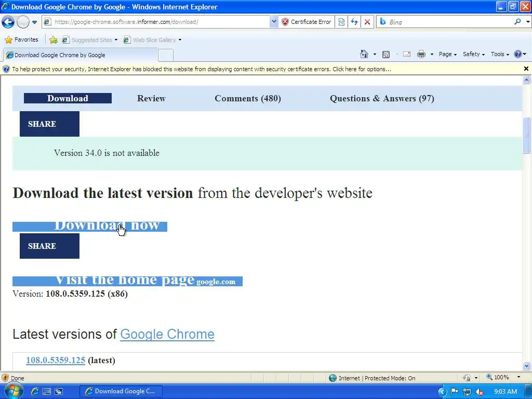Click the Download now button
The image size is (532, 399).
click(90, 227)
